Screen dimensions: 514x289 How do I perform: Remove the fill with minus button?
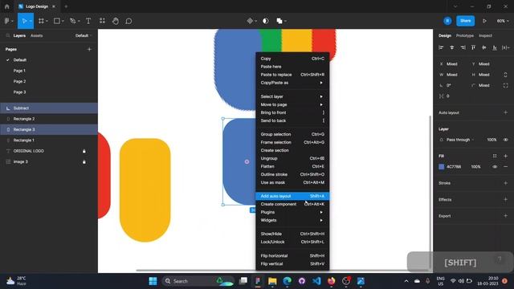505,167
